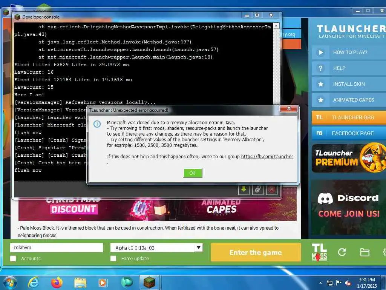386x290 pixels.
Task: Open the TL MODS icon
Action: (x=319, y=252)
